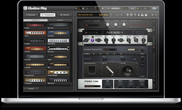Open the rack grid view icon
Viewport: 182px width, 110px height.
tap(119, 15)
